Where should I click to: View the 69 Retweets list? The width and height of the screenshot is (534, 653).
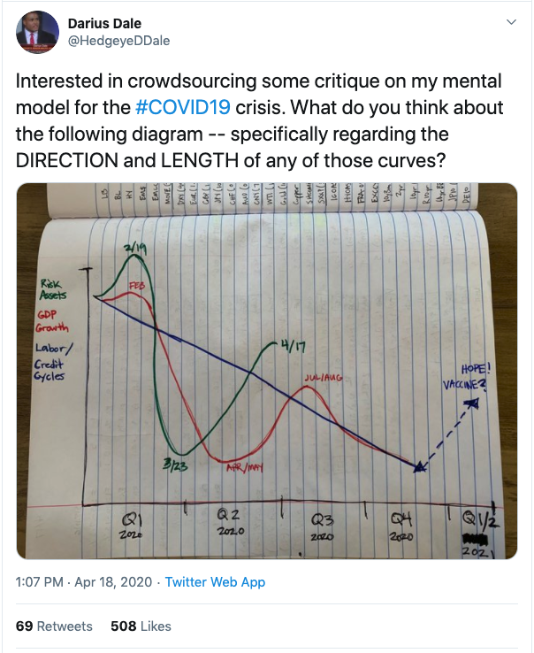pos(54,626)
